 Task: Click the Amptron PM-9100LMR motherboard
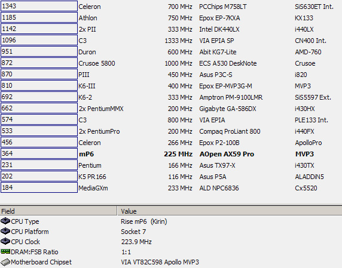pos(231,97)
